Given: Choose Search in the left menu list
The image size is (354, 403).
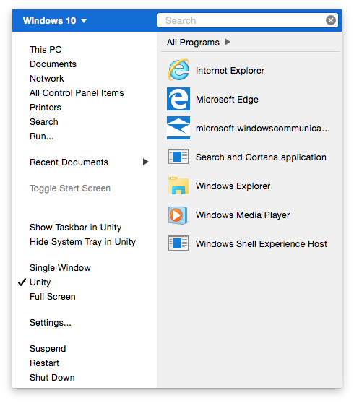Looking at the screenshot, I should click(x=43, y=121).
